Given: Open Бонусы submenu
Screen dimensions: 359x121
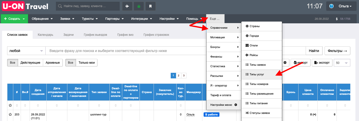Looking at the screenshot, I should (224, 47).
